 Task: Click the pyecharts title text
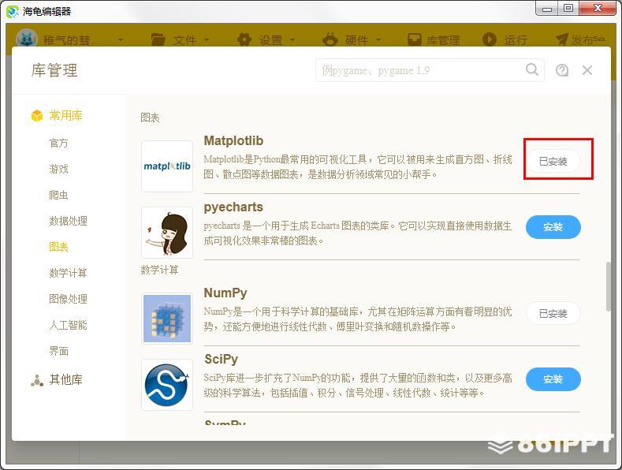point(233,207)
